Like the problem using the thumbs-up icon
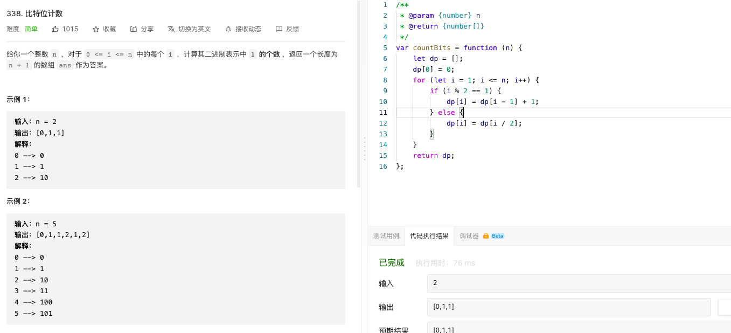 tap(55, 29)
